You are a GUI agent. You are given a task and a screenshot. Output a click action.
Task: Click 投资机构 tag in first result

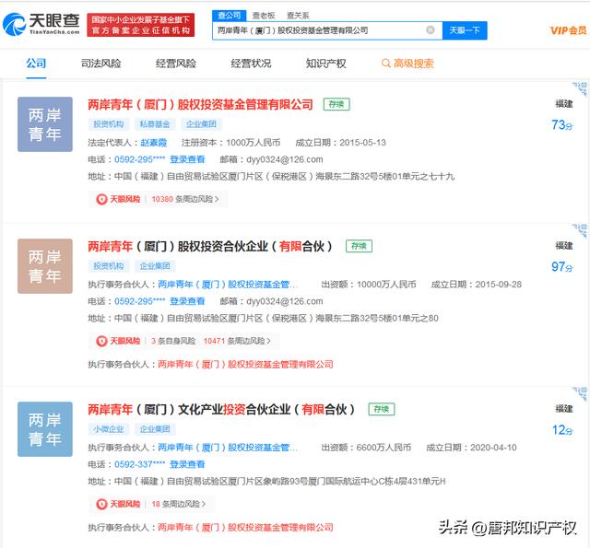coord(109,124)
